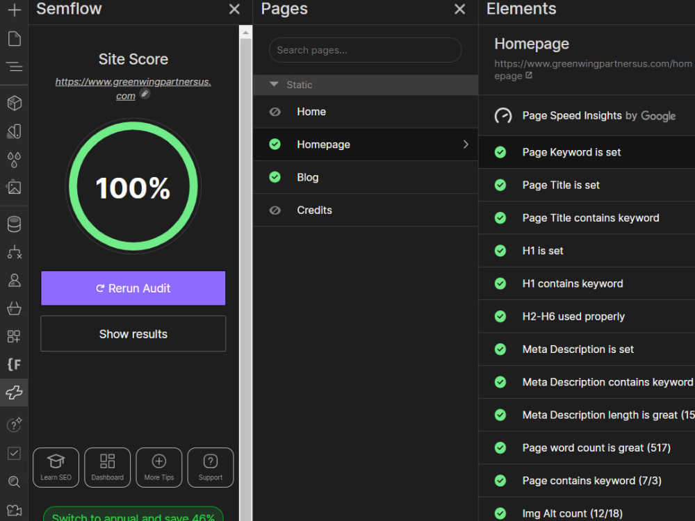695x521 pixels.
Task: Open the AI help question icon
Action: [x=14, y=424]
